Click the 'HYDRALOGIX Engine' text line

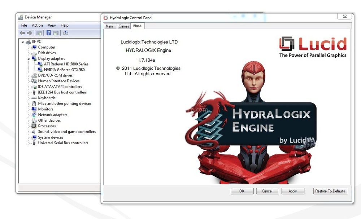pyautogui.click(x=148, y=50)
